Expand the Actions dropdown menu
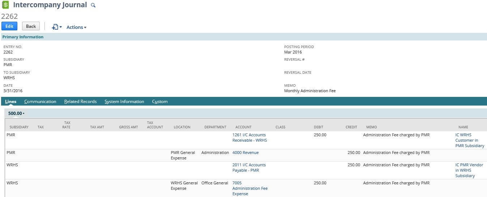487x197 pixels. [x=76, y=27]
